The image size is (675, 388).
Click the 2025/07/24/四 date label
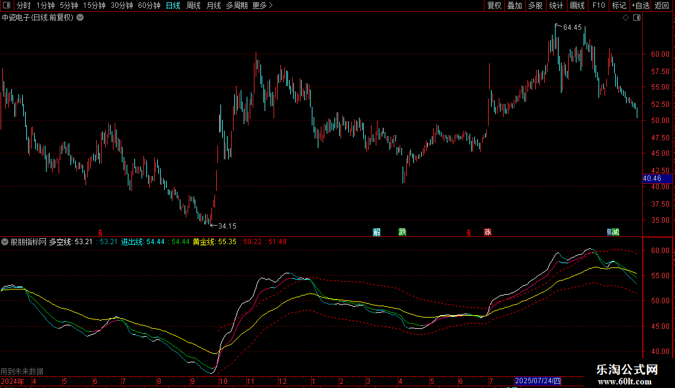pos(538,381)
